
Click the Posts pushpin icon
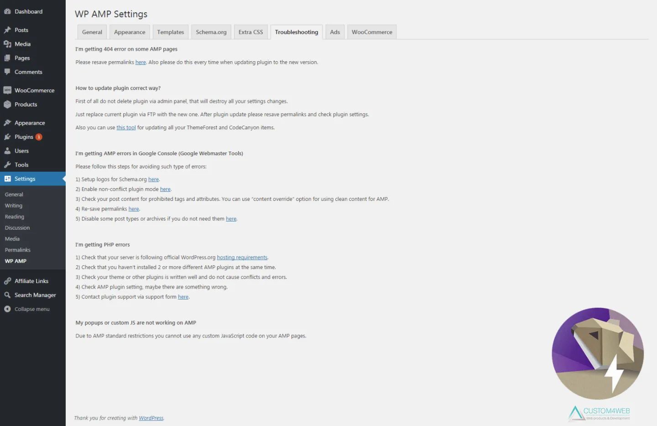pyautogui.click(x=7, y=30)
